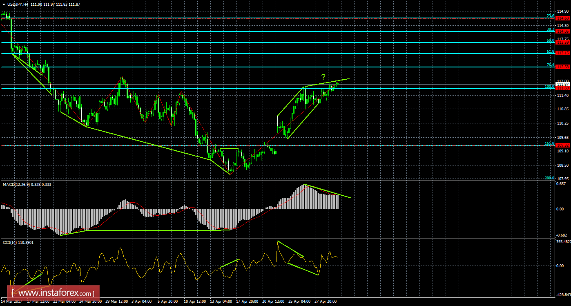Click the 76.4 Fibonacci level label

(550, 65)
